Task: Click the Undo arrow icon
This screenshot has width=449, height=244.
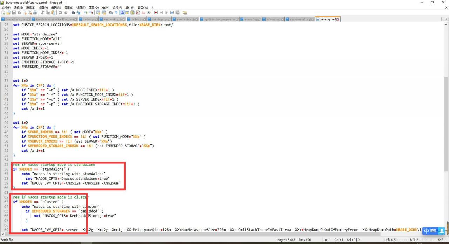Action: point(60,13)
